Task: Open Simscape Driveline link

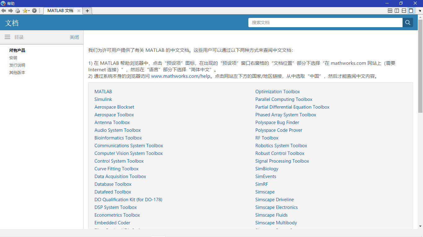Action: point(275,200)
